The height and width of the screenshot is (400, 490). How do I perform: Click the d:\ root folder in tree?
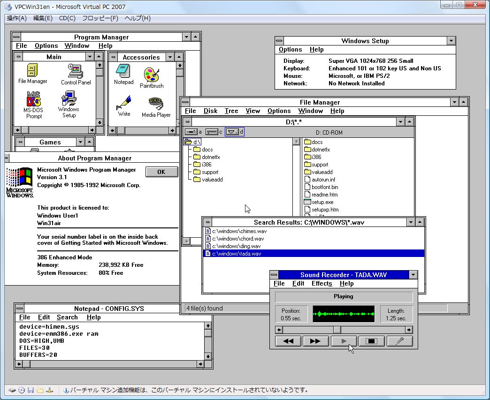pos(193,142)
